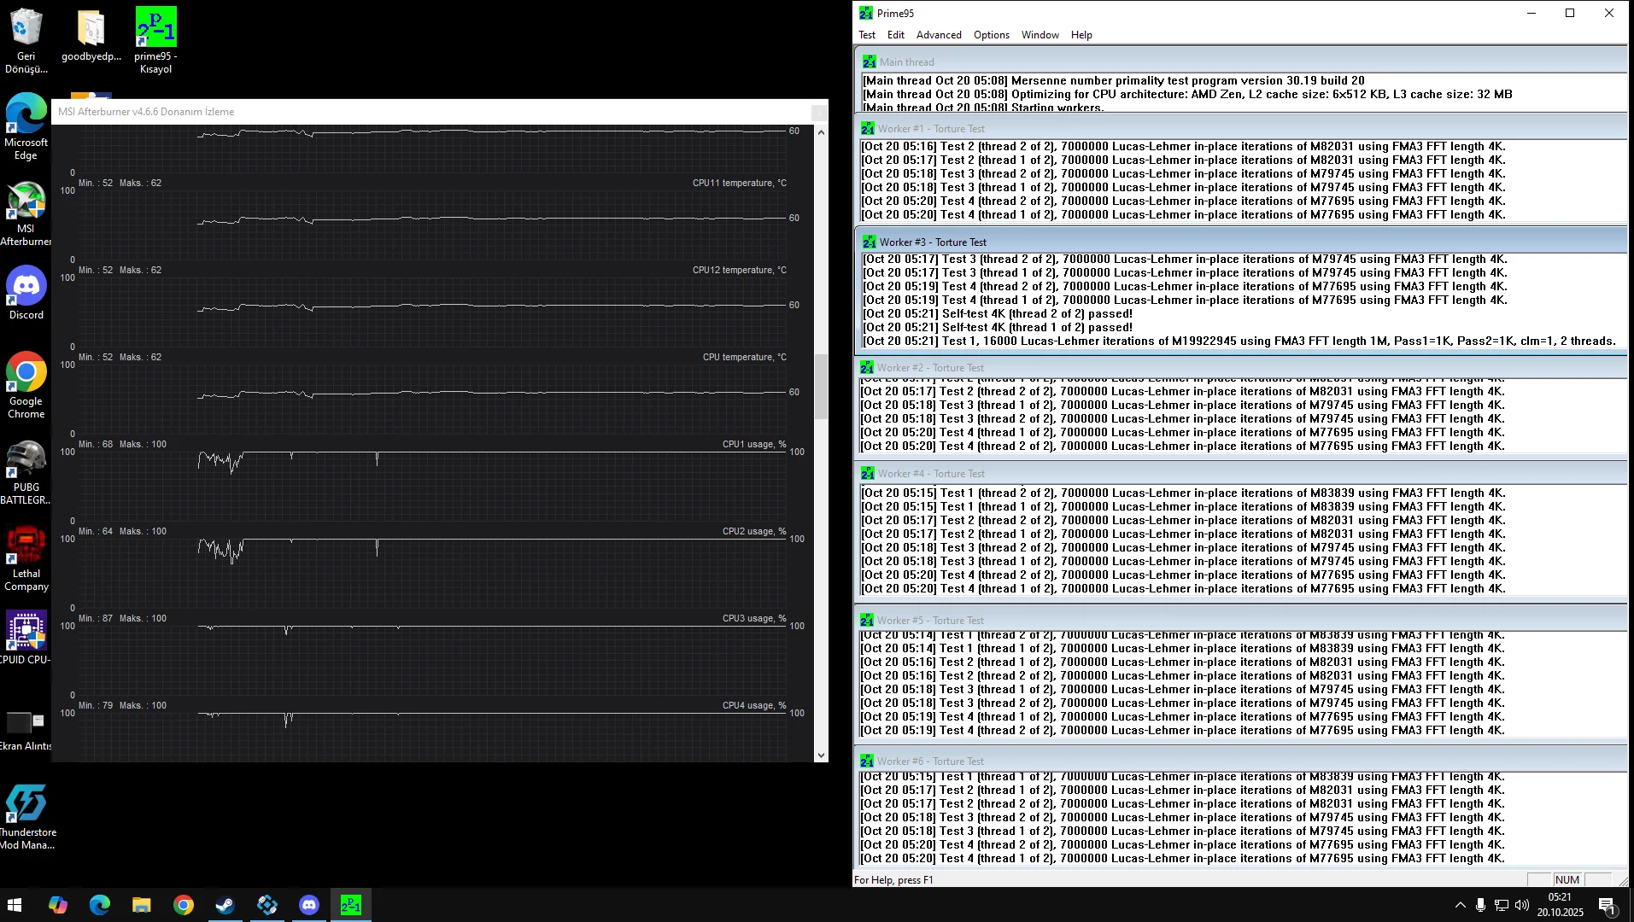1634x922 pixels.
Task: Start PUBG Battlegrounds desktop shortcut
Action: pos(26,472)
